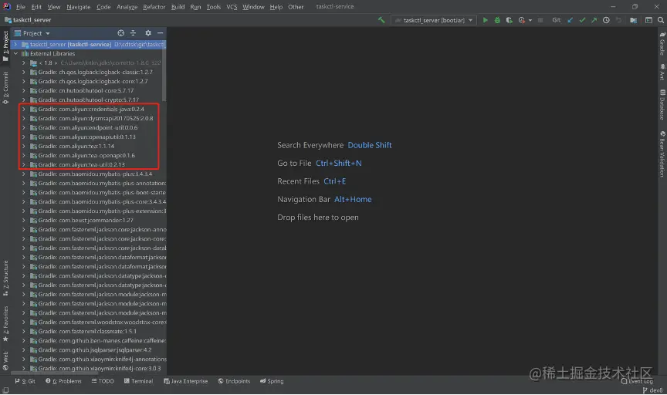Viewport: 667px width, 395px height.
Task: Open the Spring tool window tab
Action: pos(272,381)
